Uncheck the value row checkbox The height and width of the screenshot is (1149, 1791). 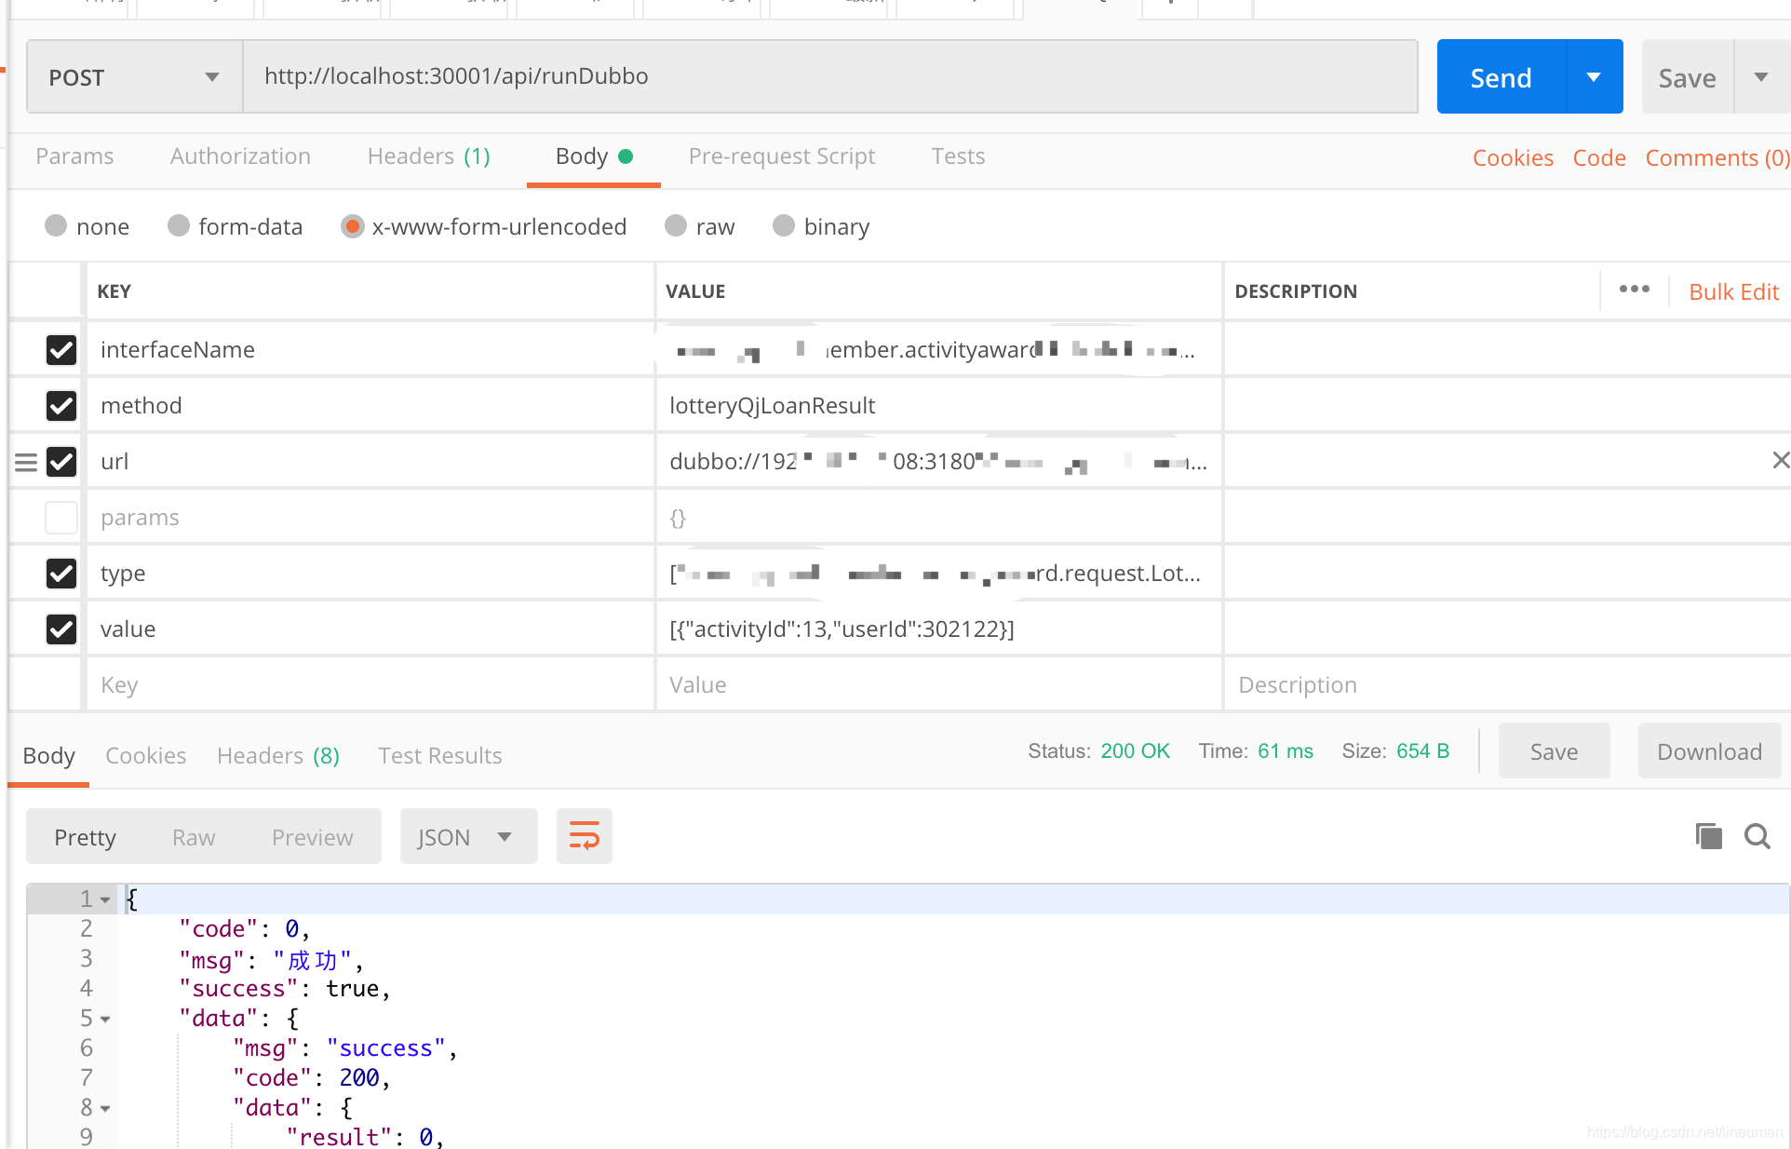tap(61, 629)
